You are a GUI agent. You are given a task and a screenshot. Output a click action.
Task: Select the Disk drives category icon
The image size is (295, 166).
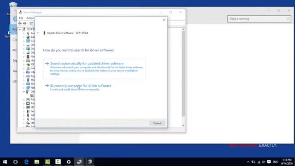(28, 45)
